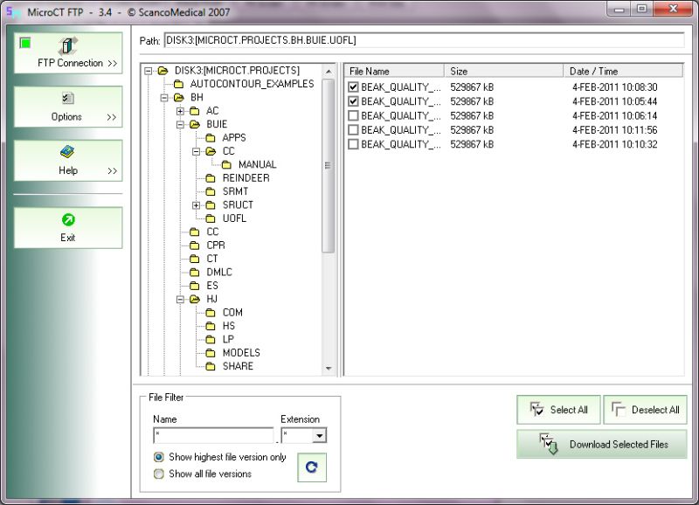The width and height of the screenshot is (699, 505).
Task: Collapse the BH folder node
Action: tap(164, 98)
